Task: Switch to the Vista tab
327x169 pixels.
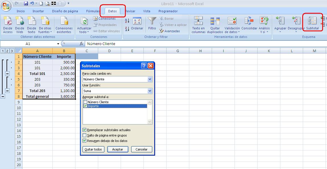Action: click(147, 11)
